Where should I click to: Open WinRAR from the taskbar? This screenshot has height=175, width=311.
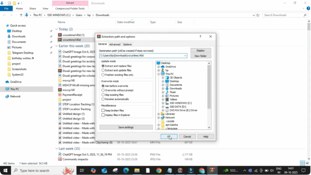212,170
